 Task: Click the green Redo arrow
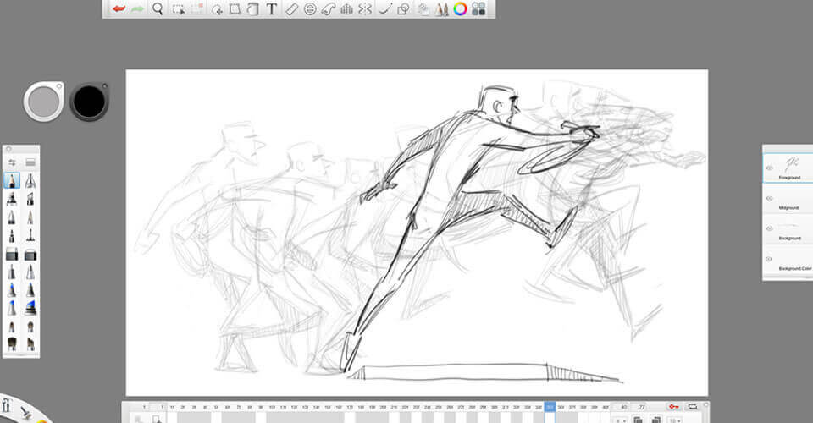(x=137, y=9)
